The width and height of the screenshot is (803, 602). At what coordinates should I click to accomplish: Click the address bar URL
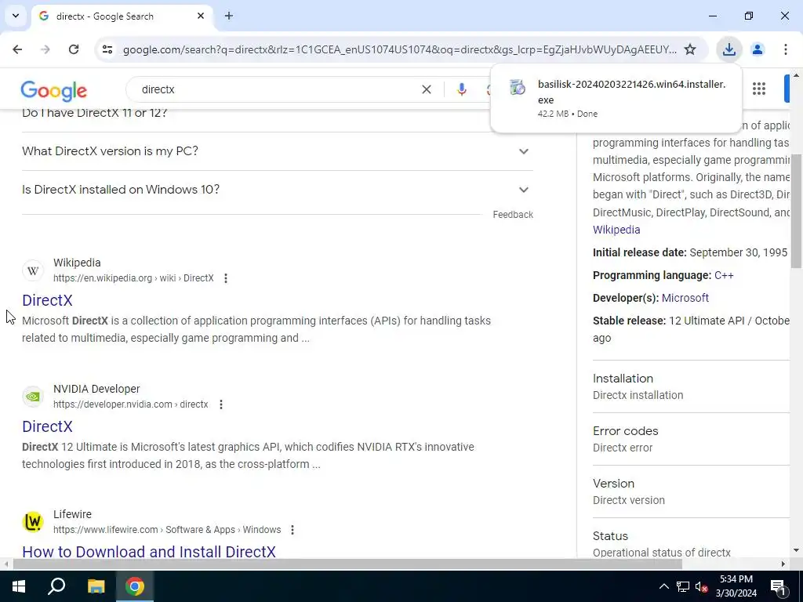coord(399,49)
